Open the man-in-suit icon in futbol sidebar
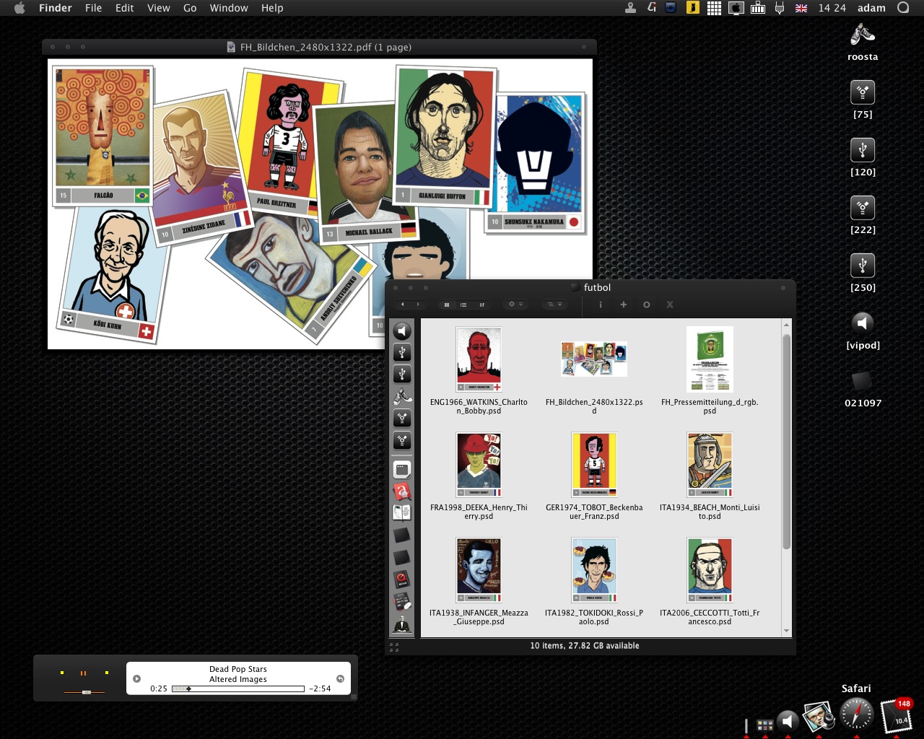Image resolution: width=924 pixels, height=739 pixels. [x=402, y=624]
